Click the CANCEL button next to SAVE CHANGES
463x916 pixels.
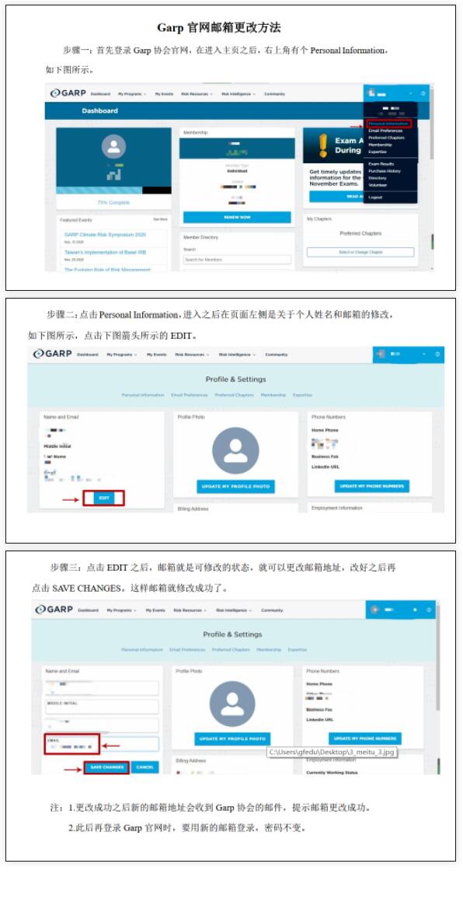coord(144,767)
